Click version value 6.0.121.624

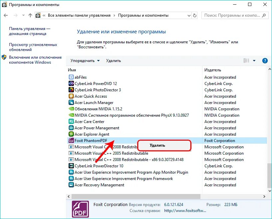(174, 205)
